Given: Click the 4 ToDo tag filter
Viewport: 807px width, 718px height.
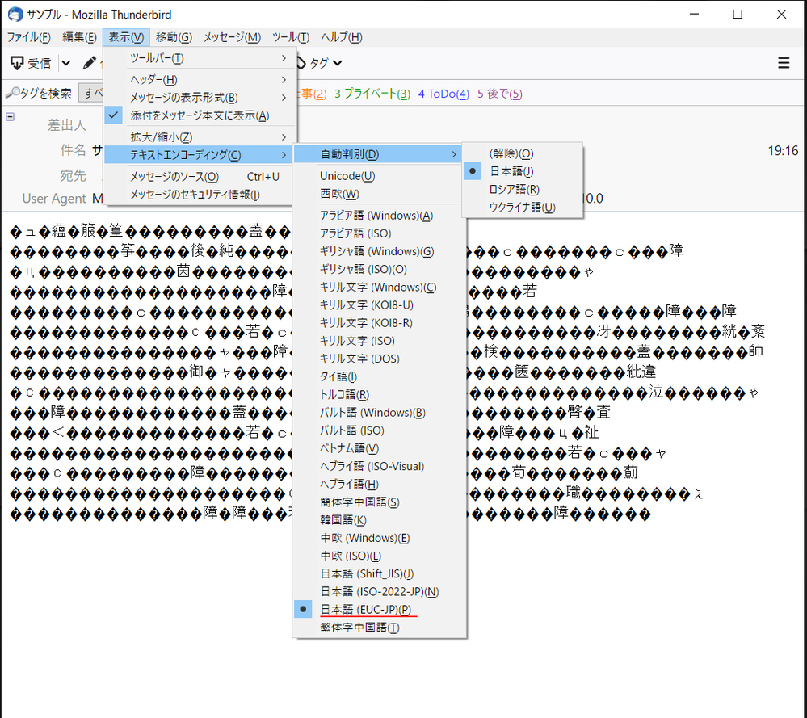Looking at the screenshot, I should (443, 94).
